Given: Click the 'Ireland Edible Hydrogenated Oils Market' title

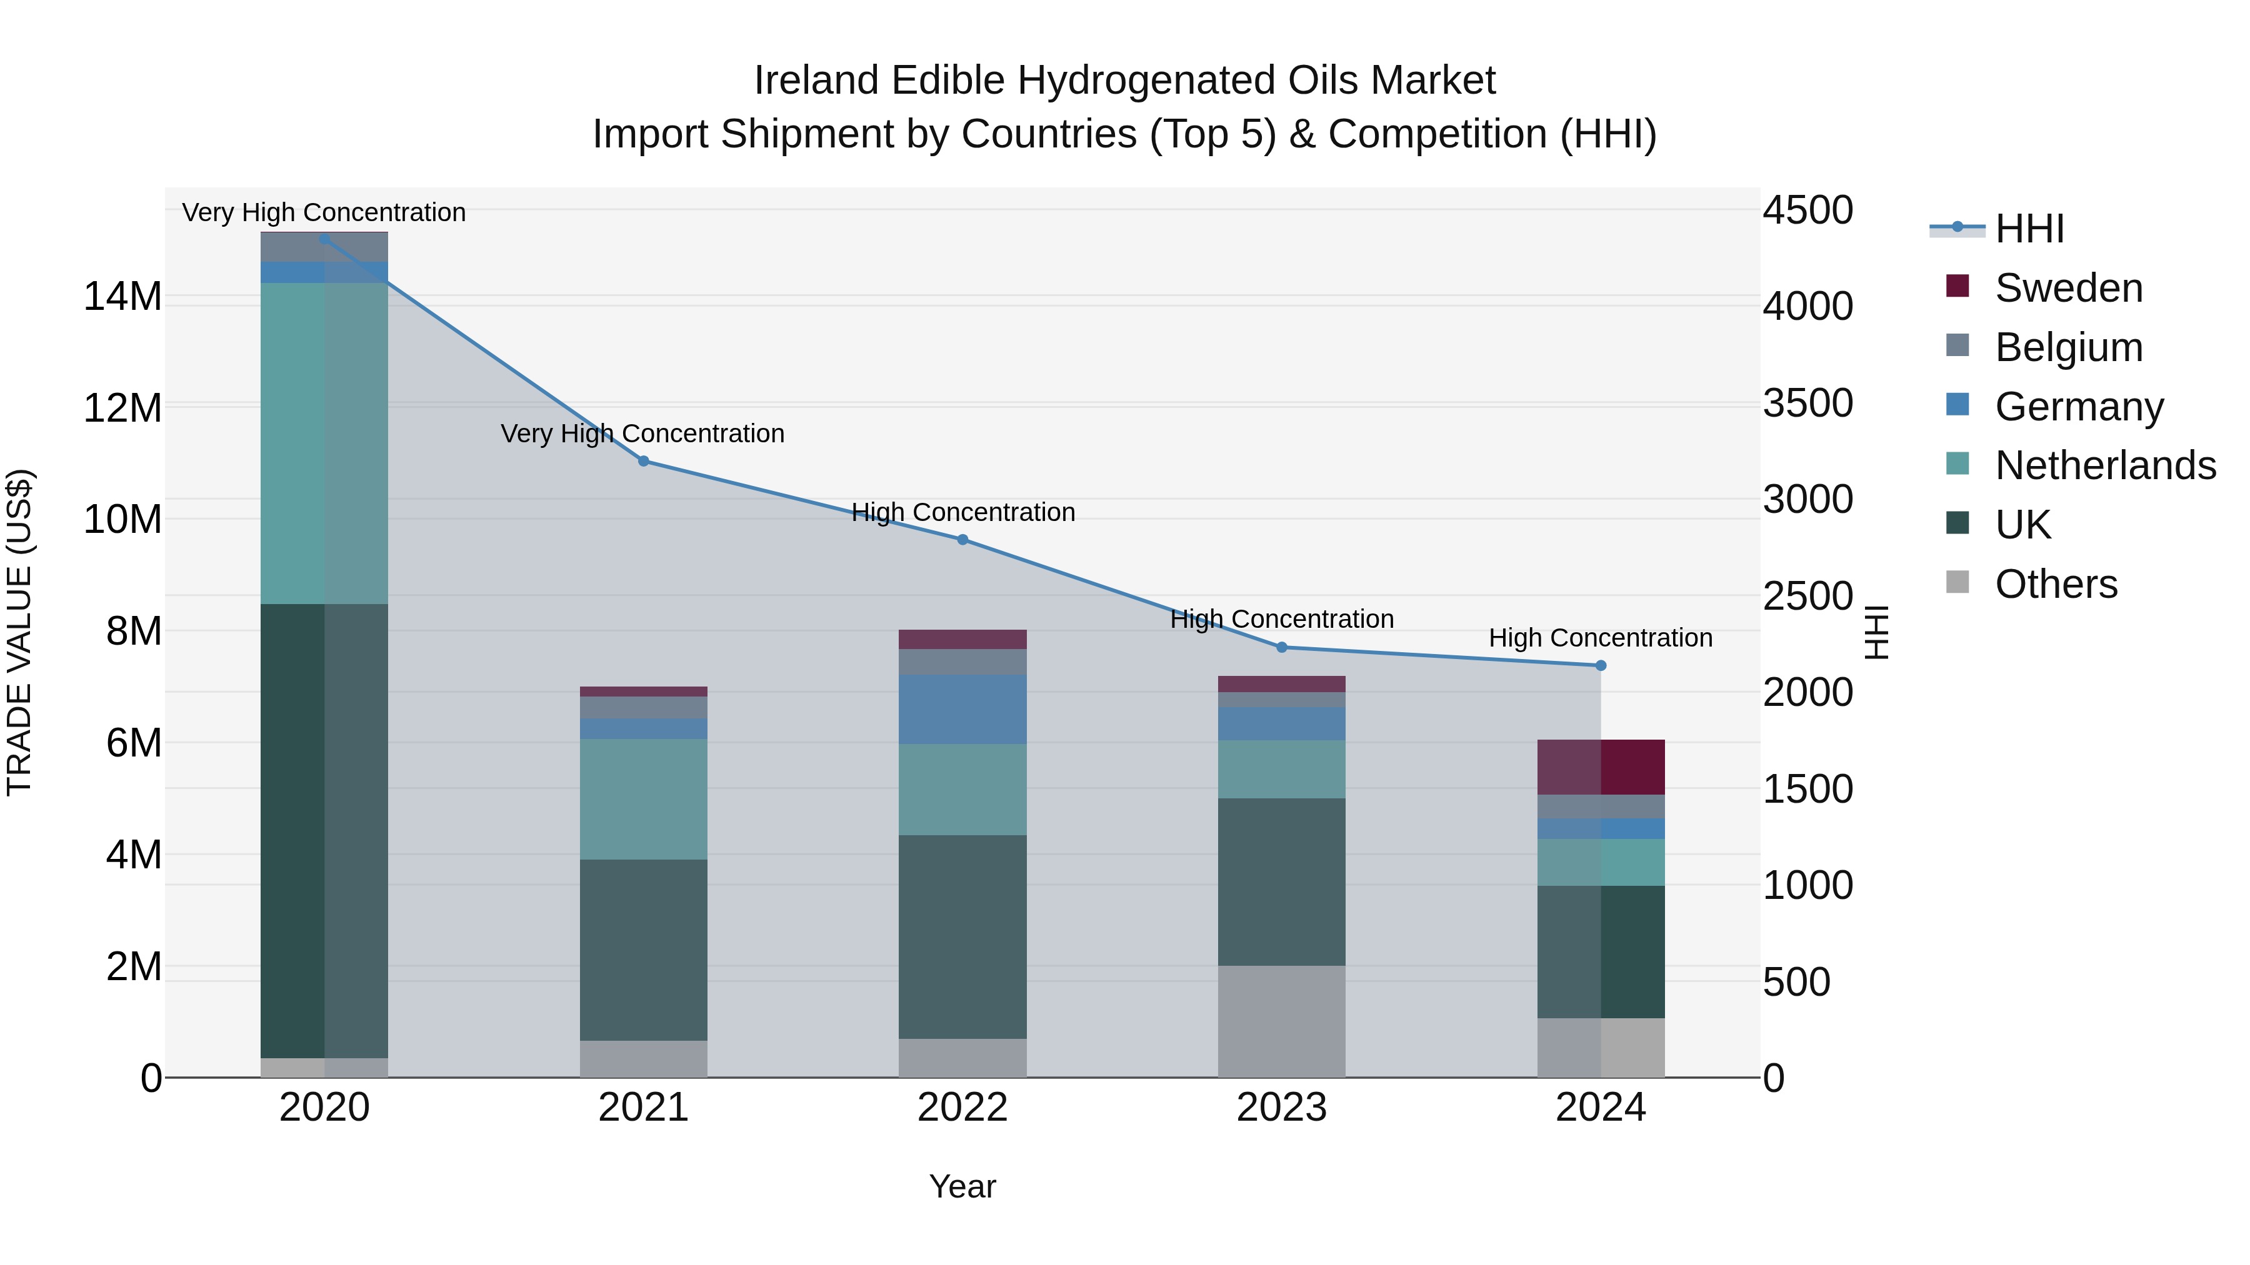Looking at the screenshot, I should coord(1125,81).
